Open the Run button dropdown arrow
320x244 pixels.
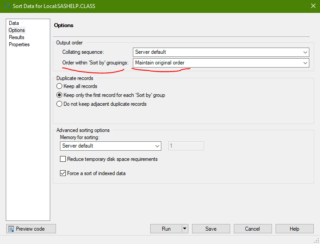[x=185, y=229]
